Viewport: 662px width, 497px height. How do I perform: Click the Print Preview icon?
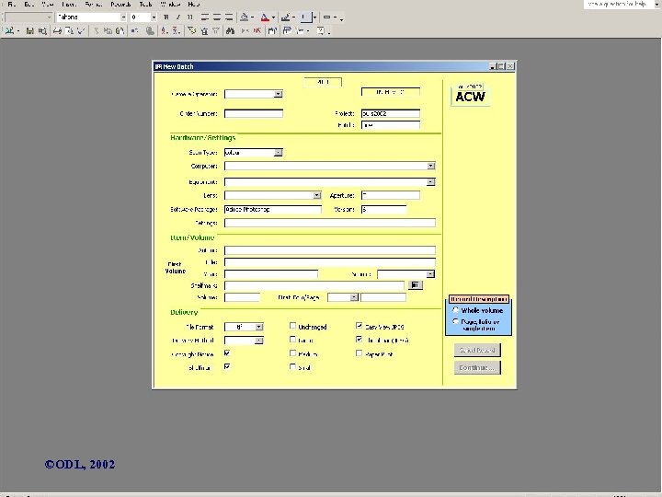tap(69, 30)
